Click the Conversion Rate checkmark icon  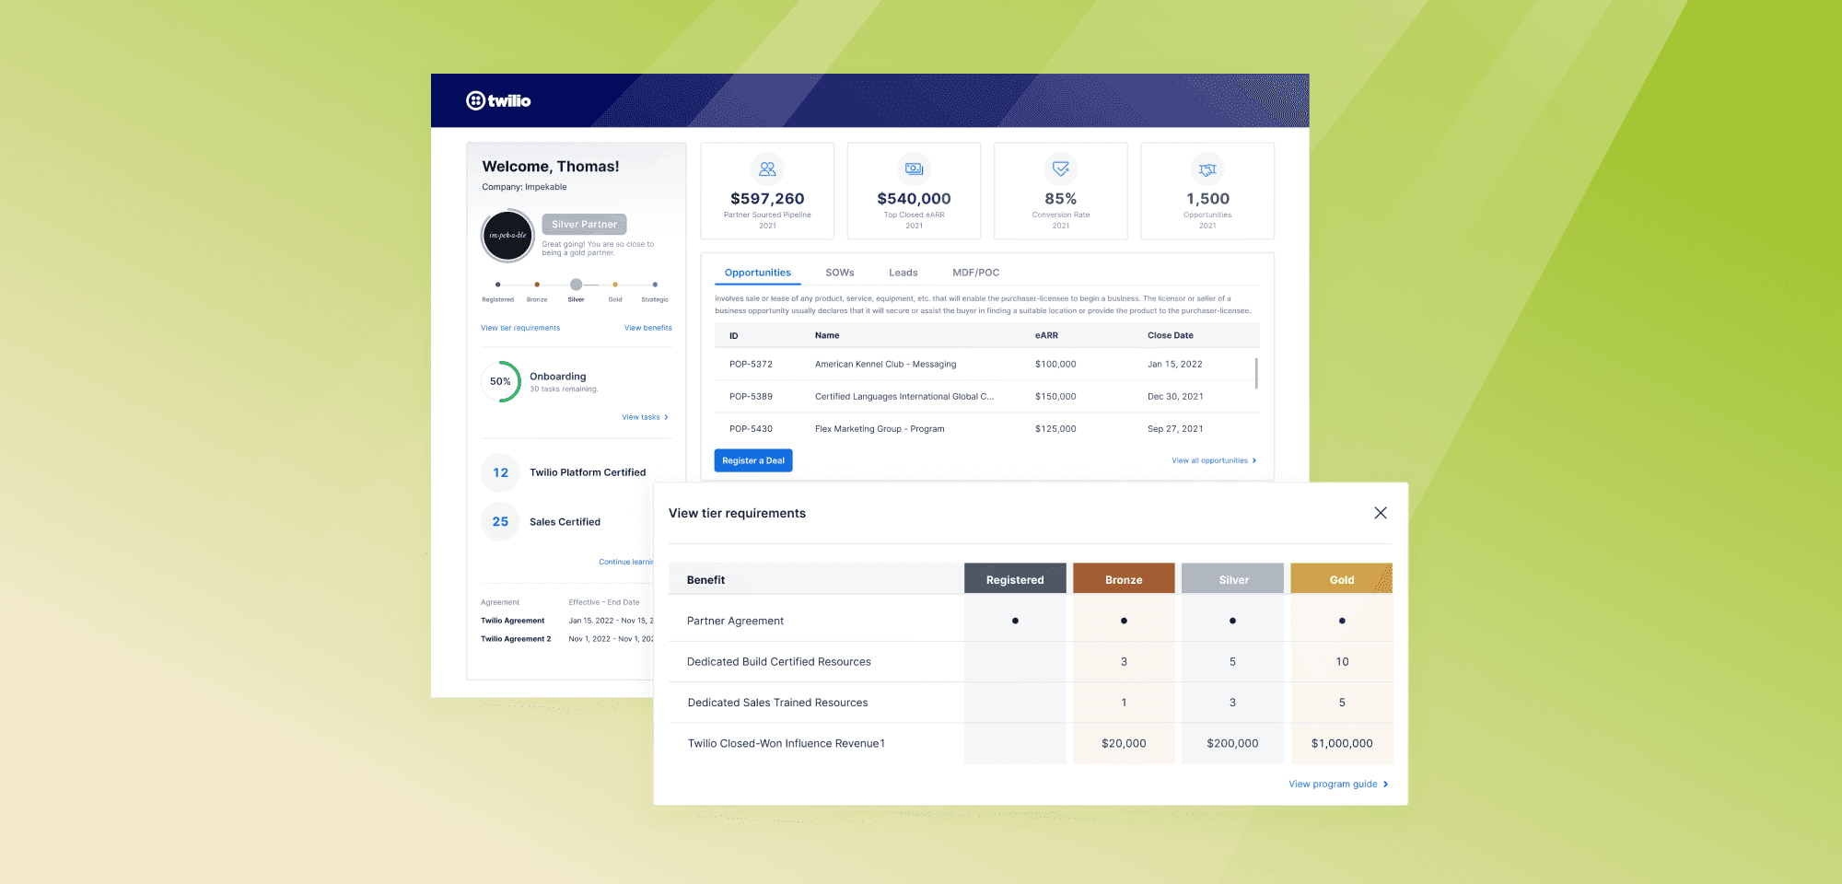click(x=1061, y=169)
